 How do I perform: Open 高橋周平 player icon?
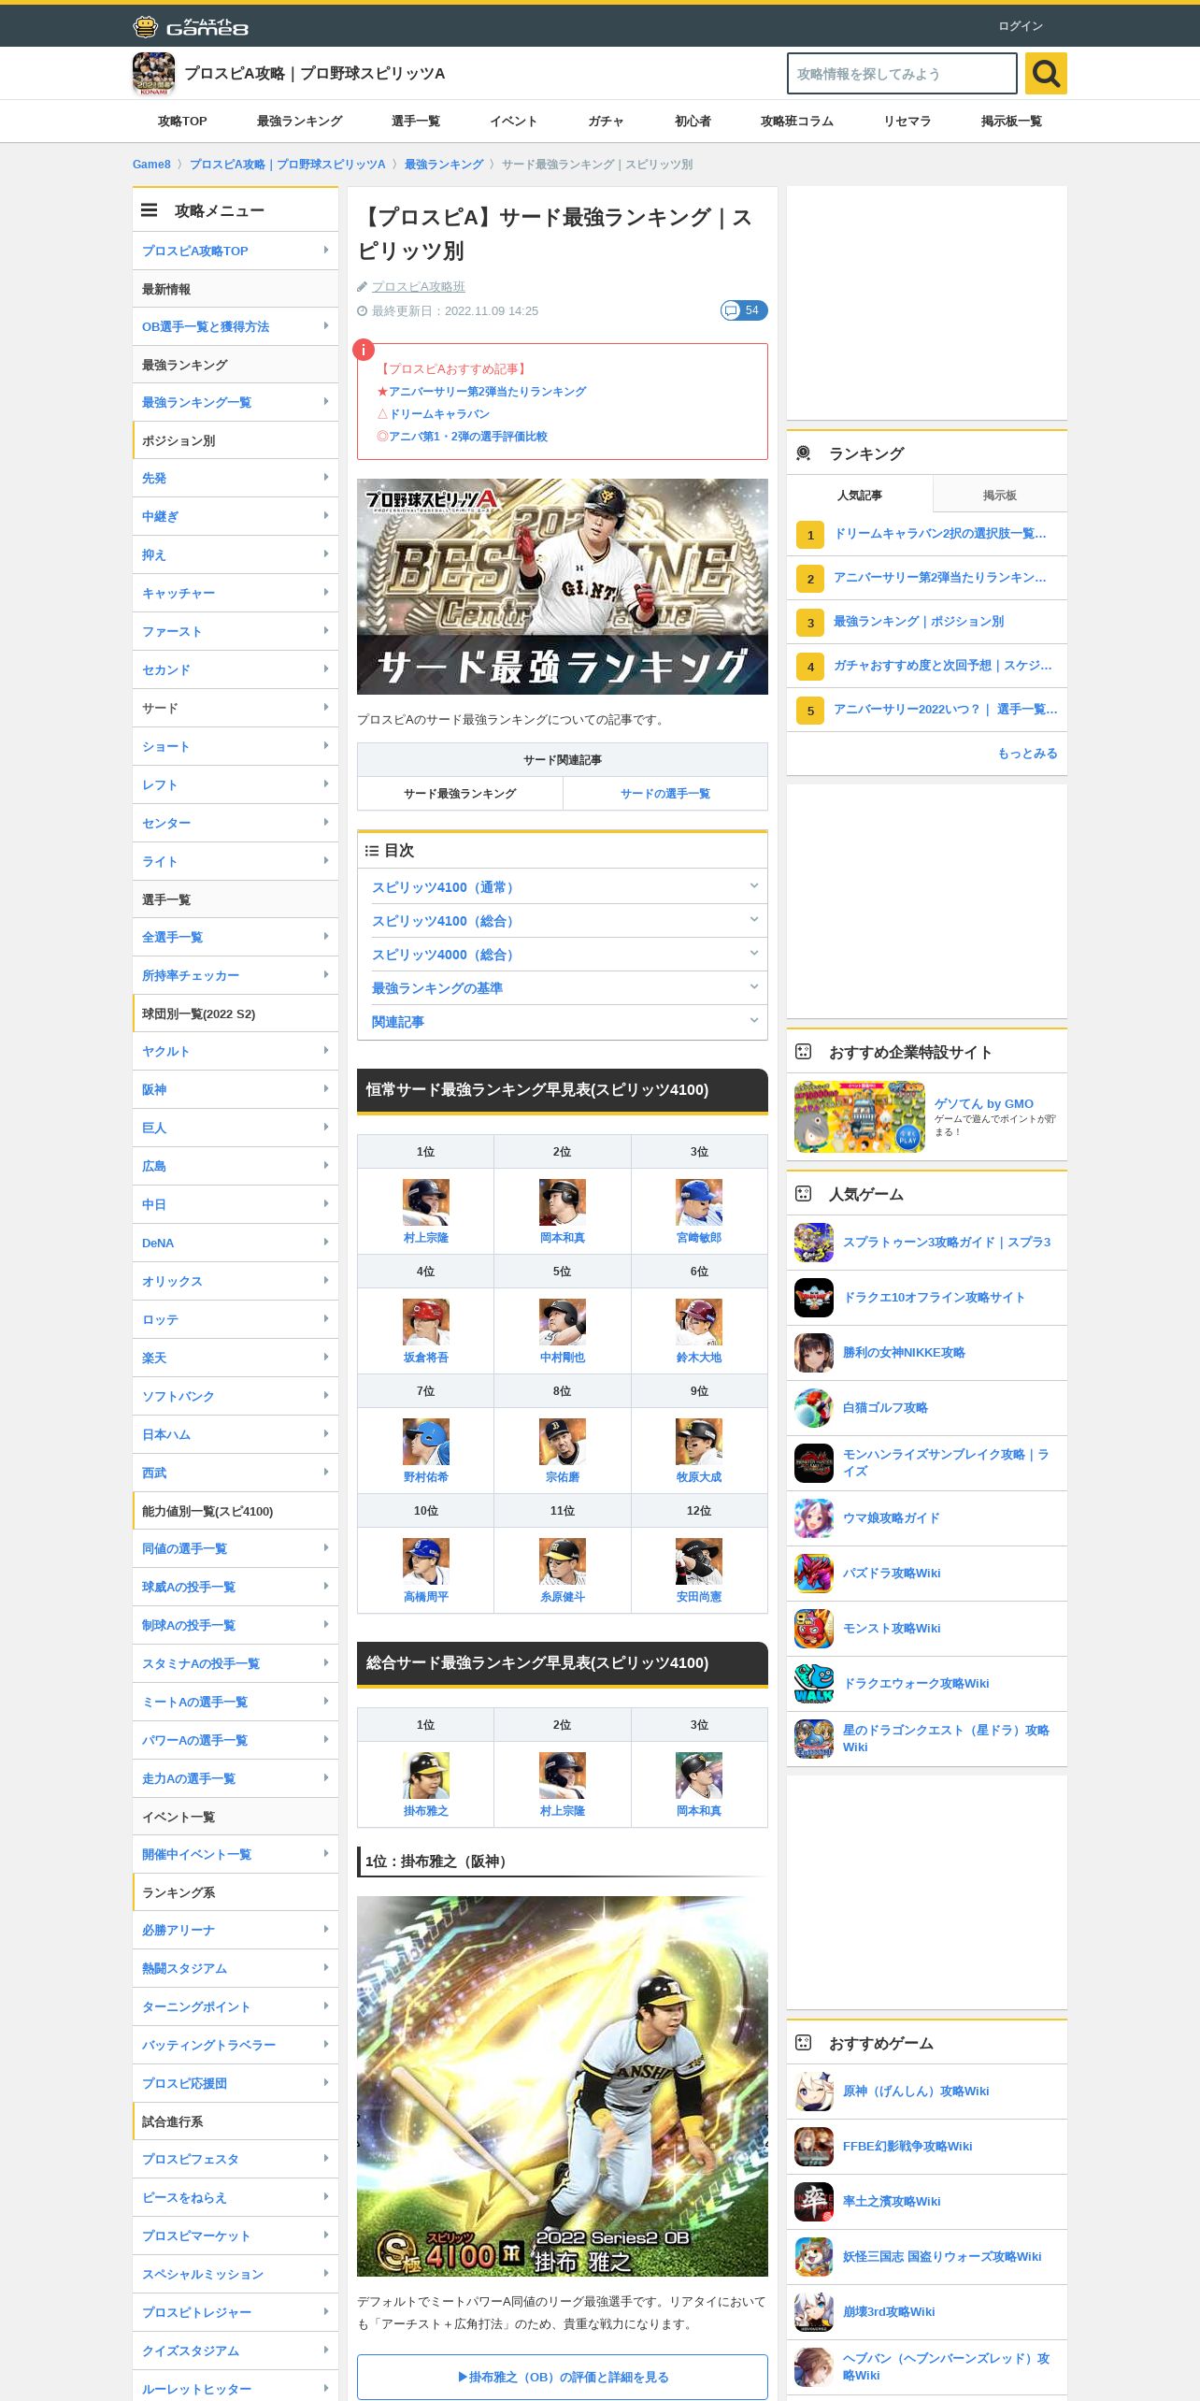426,1561
